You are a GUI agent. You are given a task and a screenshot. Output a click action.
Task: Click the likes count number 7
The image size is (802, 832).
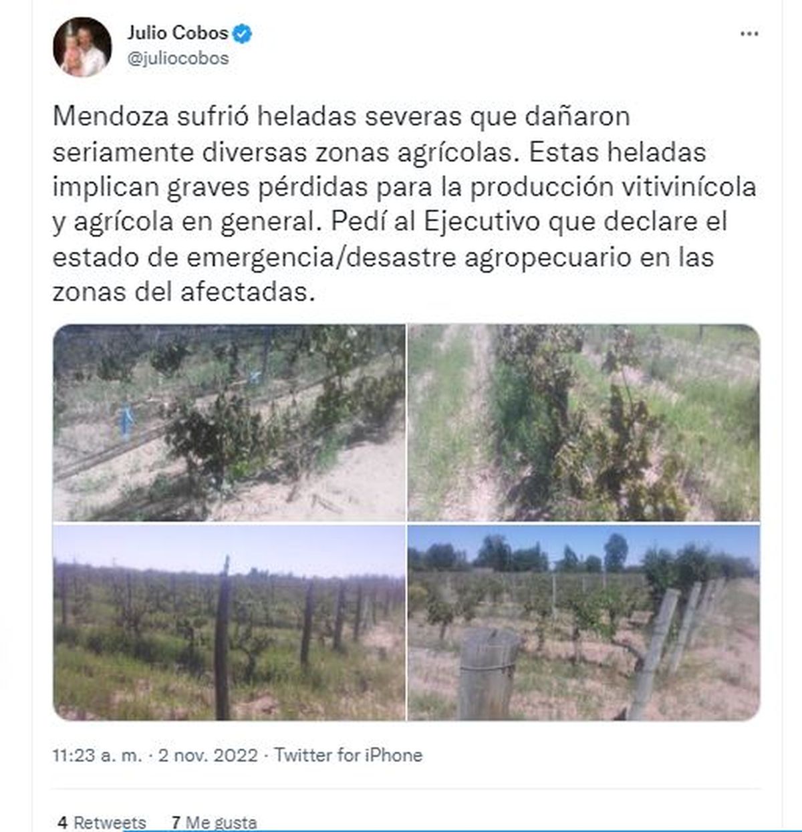coord(176,822)
